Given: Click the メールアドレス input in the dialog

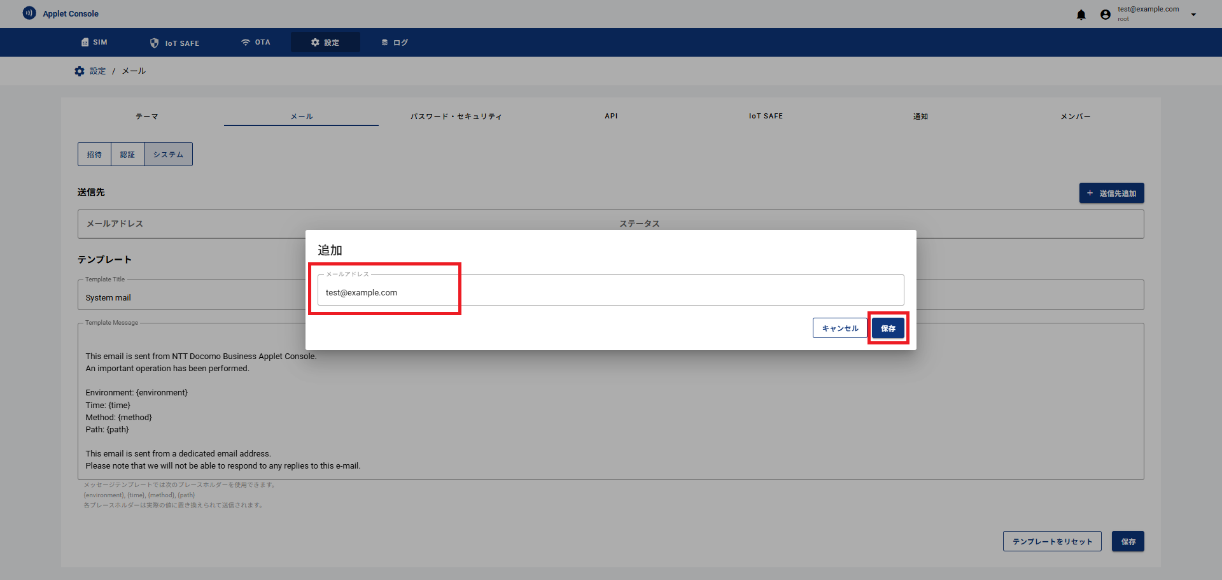Looking at the screenshot, I should tap(610, 290).
